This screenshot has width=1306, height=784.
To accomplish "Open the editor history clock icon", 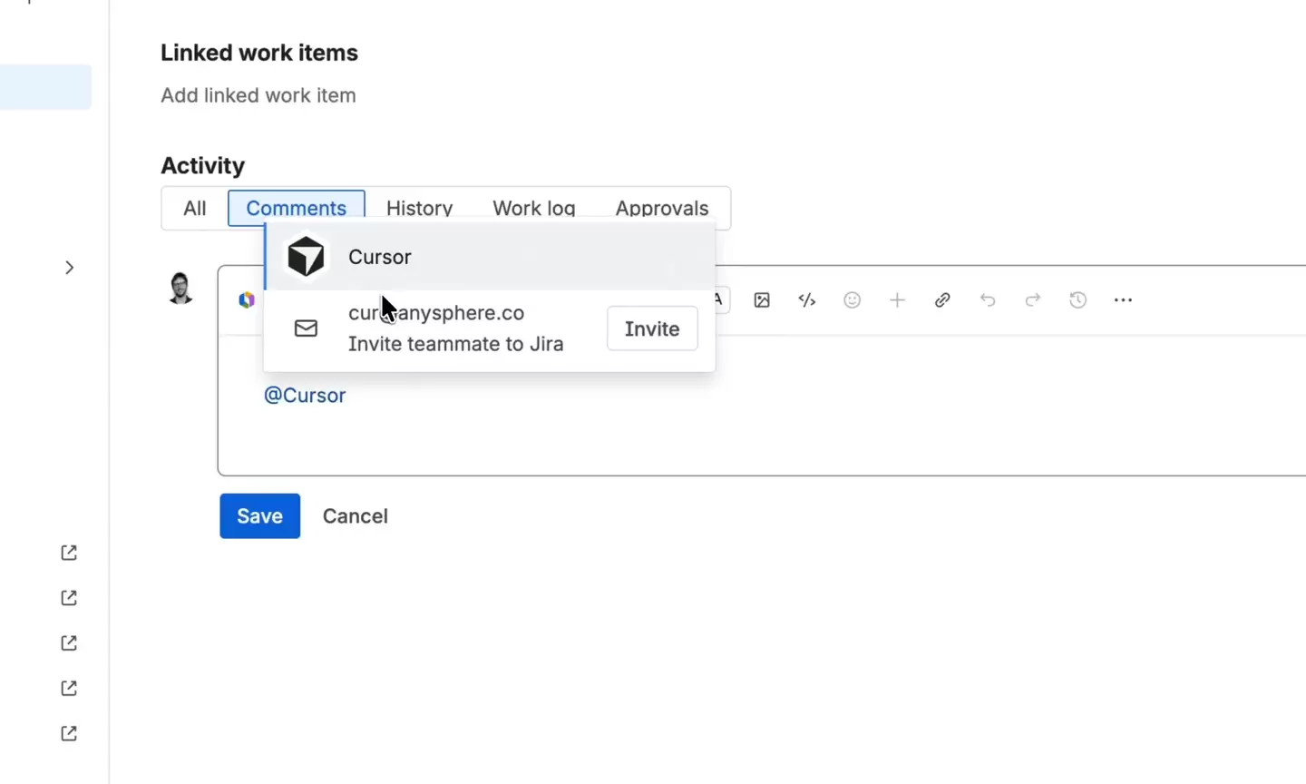I will 1077,300.
